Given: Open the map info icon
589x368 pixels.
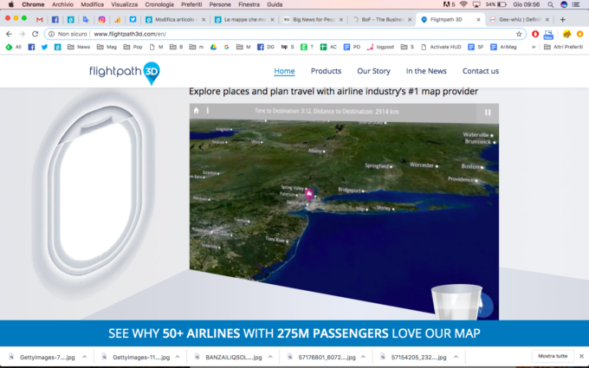Looking at the screenshot, I should click(207, 111).
